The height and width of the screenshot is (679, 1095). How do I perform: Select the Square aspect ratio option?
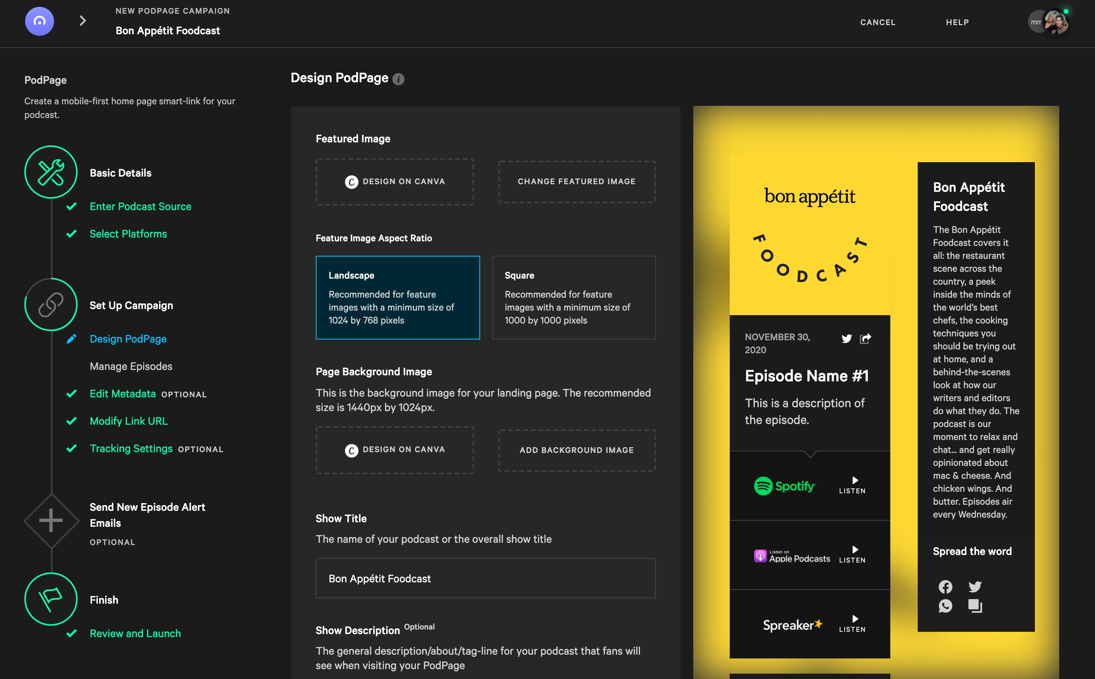[x=573, y=297]
